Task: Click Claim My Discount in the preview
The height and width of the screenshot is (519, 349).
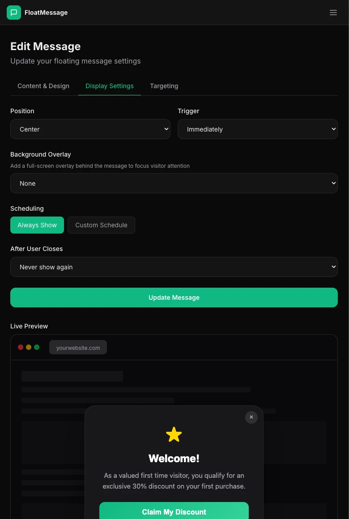Action: click(x=174, y=512)
